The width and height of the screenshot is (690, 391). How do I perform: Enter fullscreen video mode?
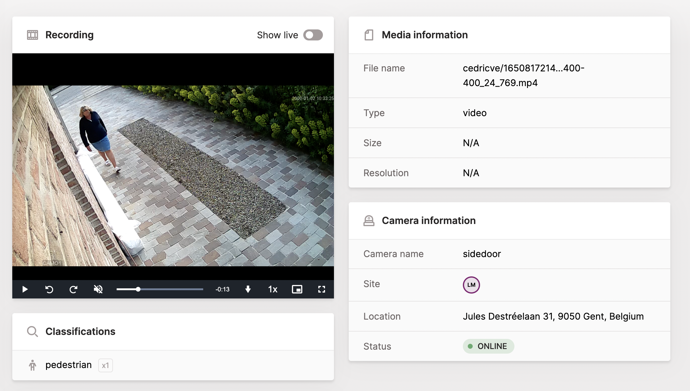point(321,289)
